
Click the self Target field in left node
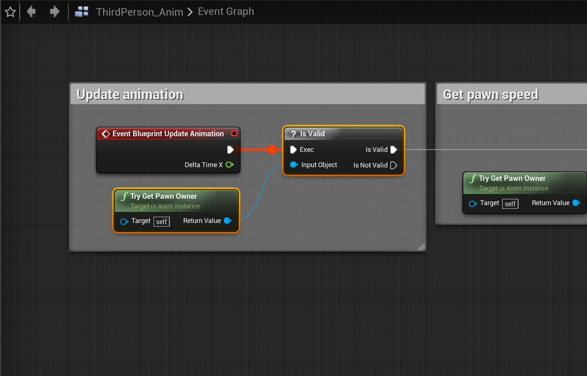[161, 222]
